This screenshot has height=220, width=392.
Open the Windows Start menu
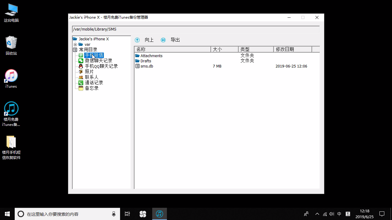point(7,214)
